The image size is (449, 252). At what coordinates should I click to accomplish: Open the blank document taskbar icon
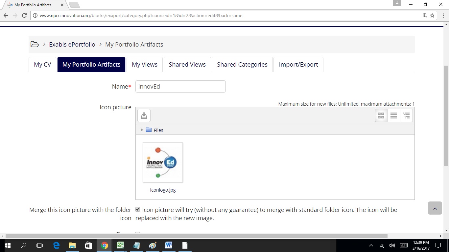185,245
